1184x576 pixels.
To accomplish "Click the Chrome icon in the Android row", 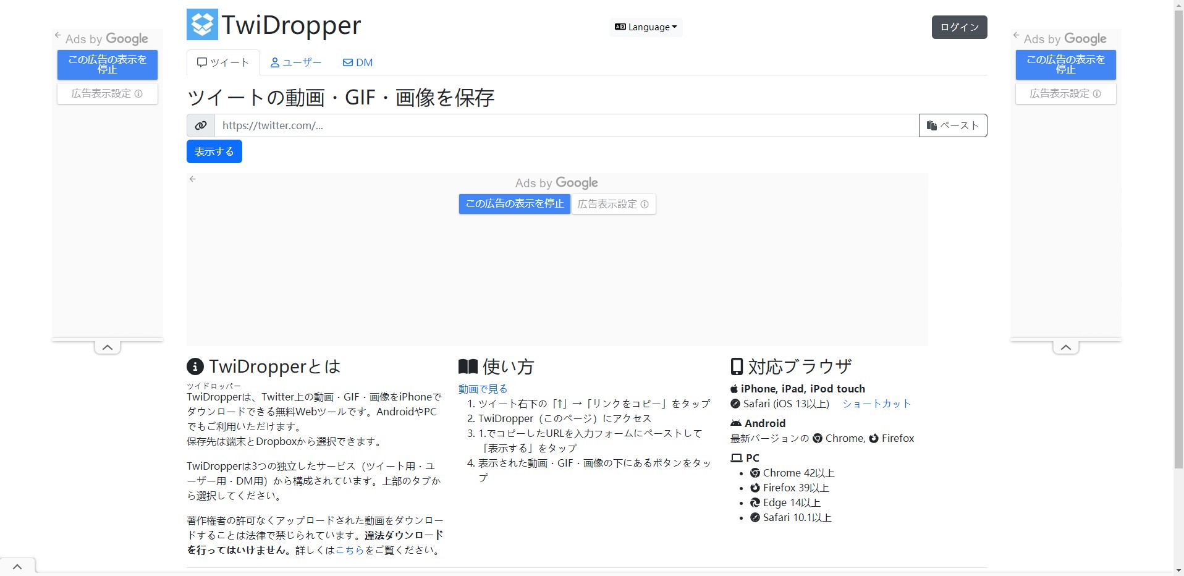I will [818, 438].
